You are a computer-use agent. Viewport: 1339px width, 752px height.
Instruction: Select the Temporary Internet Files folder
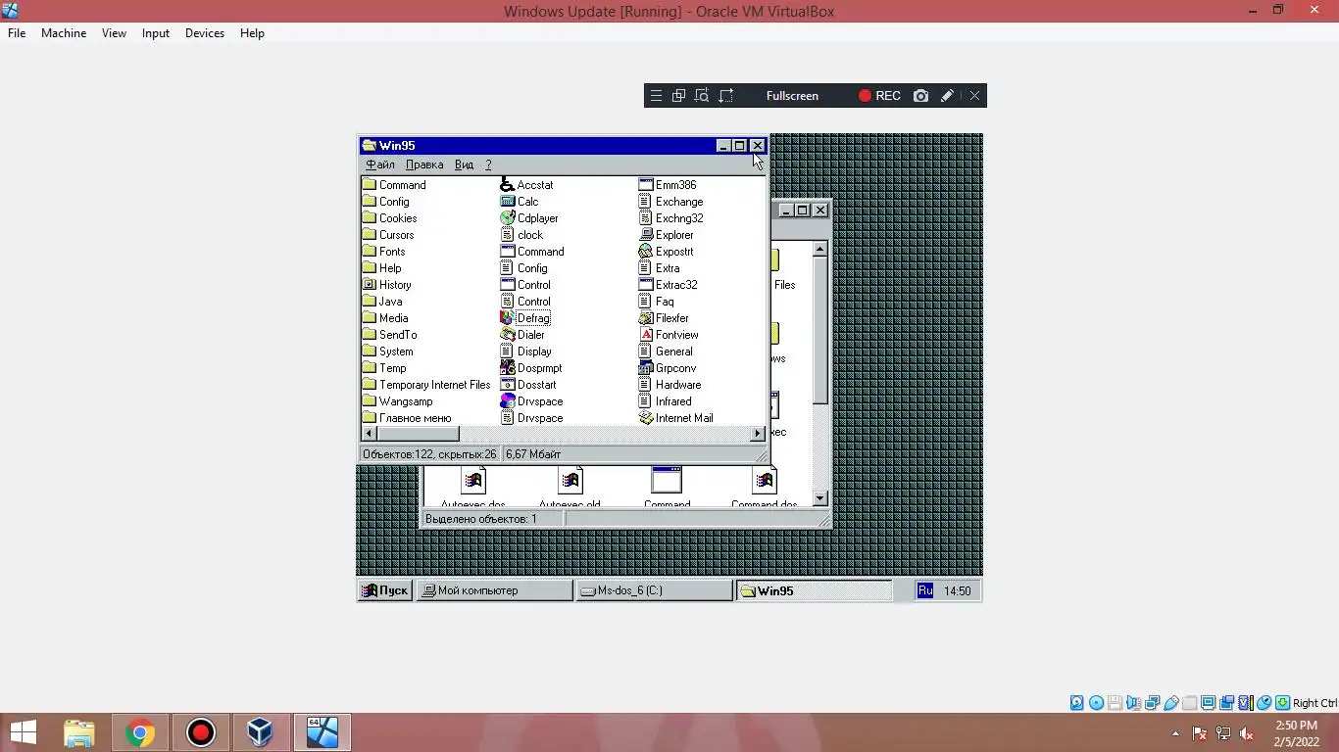tap(426, 385)
